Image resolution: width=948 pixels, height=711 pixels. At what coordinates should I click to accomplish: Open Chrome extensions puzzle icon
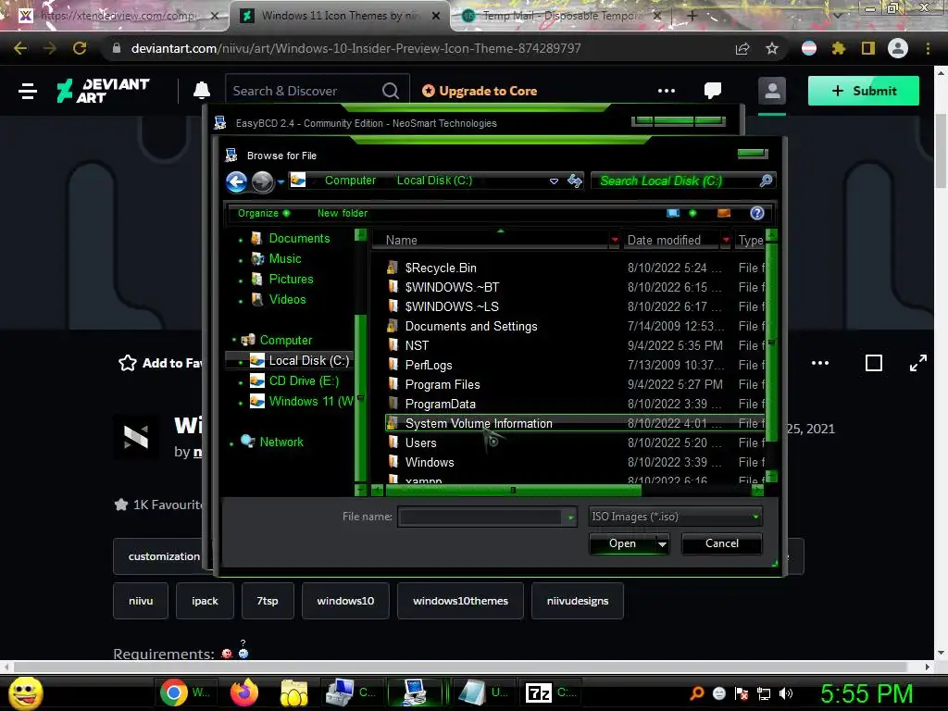[838, 48]
